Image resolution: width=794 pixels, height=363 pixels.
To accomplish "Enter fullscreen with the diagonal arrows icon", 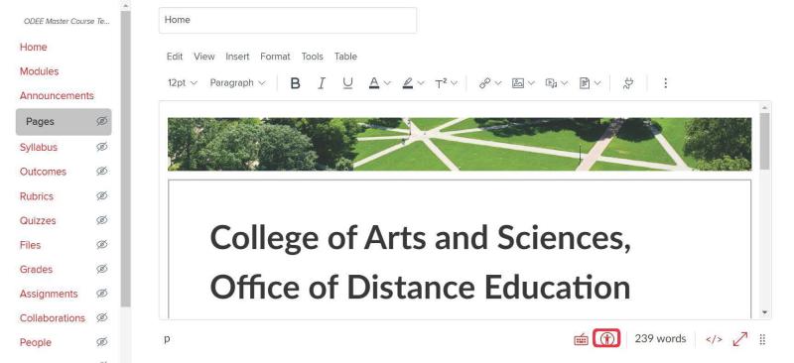I will coord(740,339).
